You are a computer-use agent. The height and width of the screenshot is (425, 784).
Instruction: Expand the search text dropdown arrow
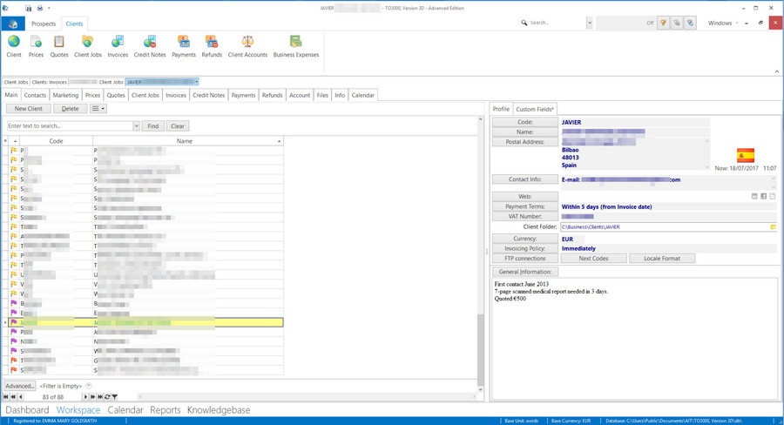136,126
